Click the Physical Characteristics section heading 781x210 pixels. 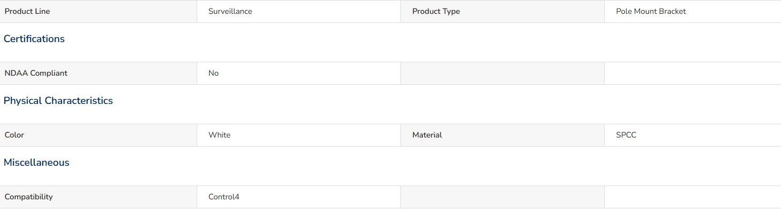coord(58,101)
